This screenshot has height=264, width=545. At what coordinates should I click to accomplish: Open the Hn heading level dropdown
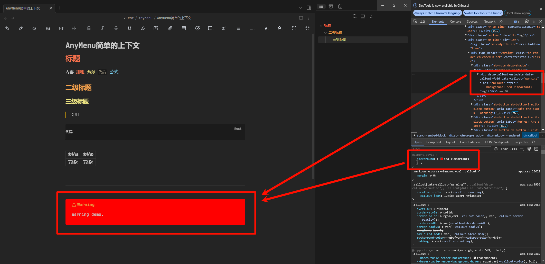pos(74,28)
